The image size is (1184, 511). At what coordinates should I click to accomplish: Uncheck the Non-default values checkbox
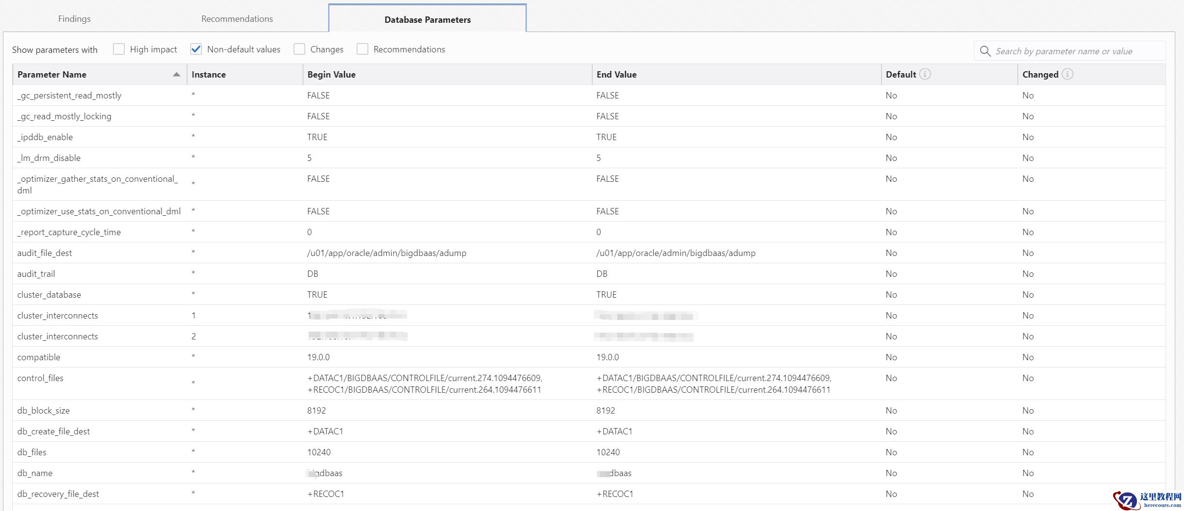click(x=196, y=49)
